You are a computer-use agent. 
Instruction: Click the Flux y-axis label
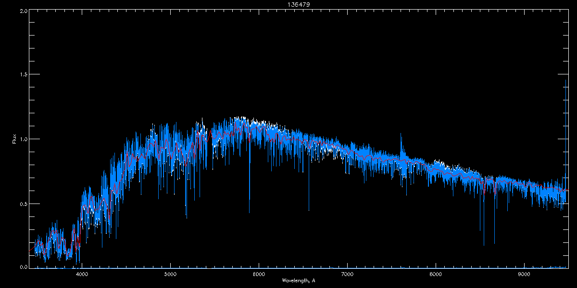click(x=14, y=139)
